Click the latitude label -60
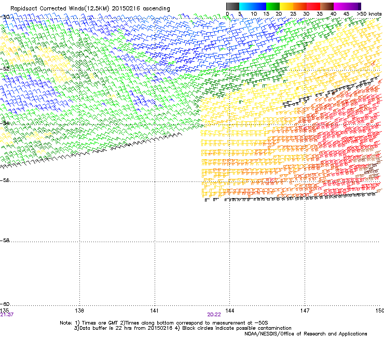This screenshot has width=384, height=337. coord(5,304)
